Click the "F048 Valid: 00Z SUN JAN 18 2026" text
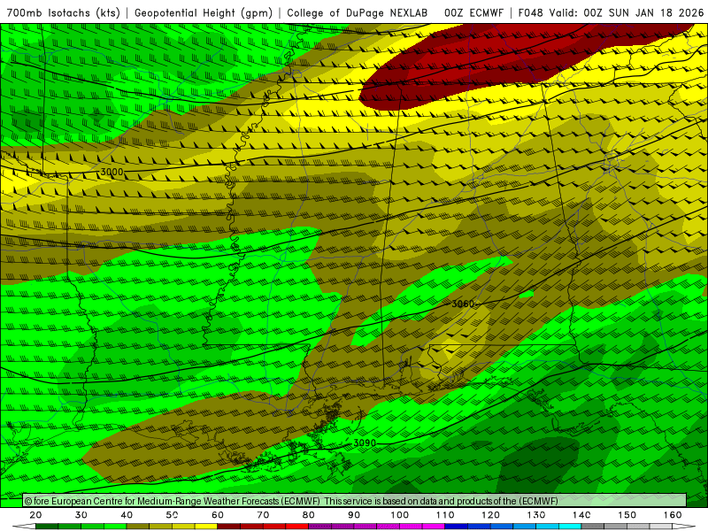Image resolution: width=708 pixels, height=531 pixels. click(x=611, y=12)
